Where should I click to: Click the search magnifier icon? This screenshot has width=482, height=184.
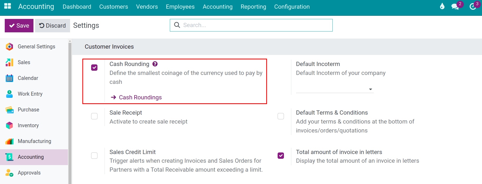pos(177,25)
